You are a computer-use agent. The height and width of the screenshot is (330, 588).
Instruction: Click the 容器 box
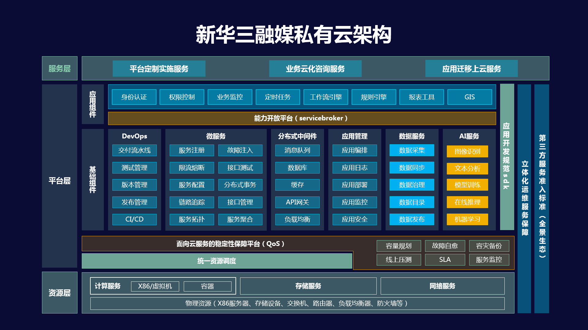tap(208, 286)
